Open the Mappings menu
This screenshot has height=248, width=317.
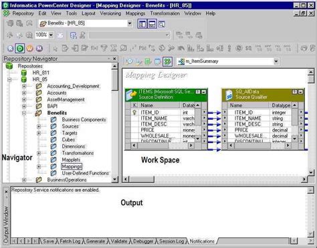pos(135,13)
